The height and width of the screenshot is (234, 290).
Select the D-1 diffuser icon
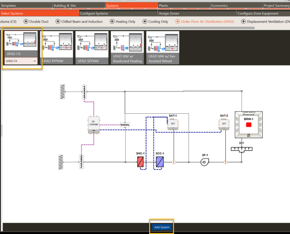tap(242, 149)
